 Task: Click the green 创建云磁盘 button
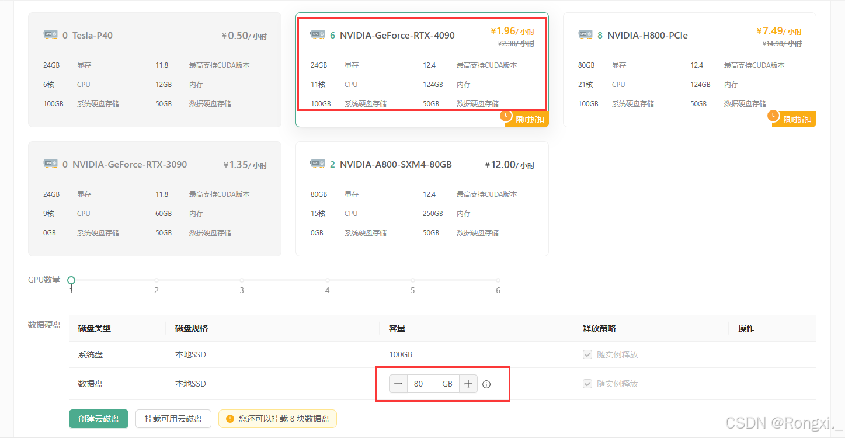tap(99, 419)
